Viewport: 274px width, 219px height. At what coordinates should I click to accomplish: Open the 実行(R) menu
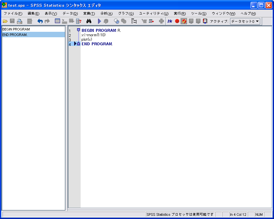[x=180, y=13]
